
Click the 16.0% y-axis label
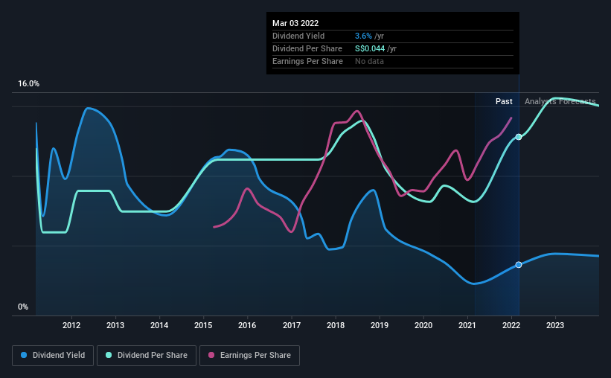[x=28, y=84]
